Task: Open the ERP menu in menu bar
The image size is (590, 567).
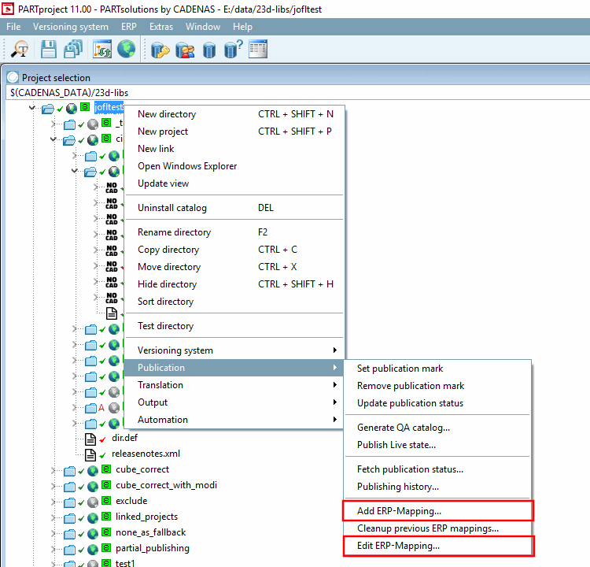Action: point(129,27)
